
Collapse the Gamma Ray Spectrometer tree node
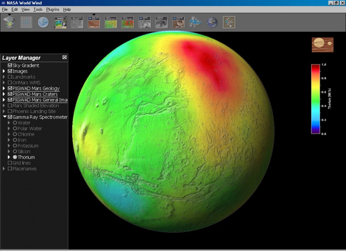click(x=5, y=117)
